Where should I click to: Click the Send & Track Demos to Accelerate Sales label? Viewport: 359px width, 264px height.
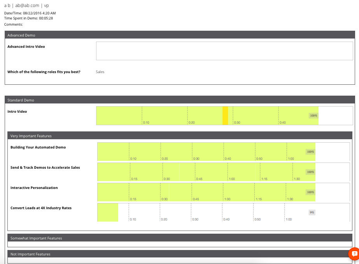point(45,168)
